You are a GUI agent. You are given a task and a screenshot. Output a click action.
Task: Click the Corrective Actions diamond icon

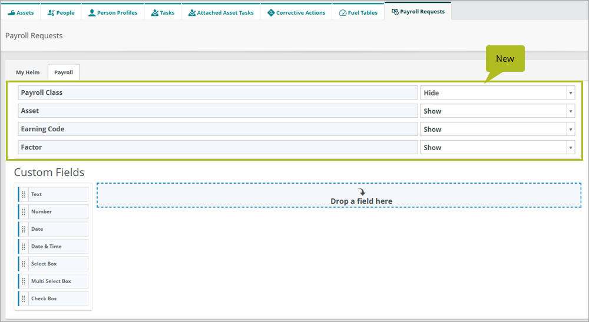point(271,13)
